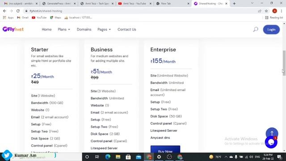The width and height of the screenshot is (286, 161).
Task: Switch to the Amit Tecz - YouTube tab
Action: (135, 4)
